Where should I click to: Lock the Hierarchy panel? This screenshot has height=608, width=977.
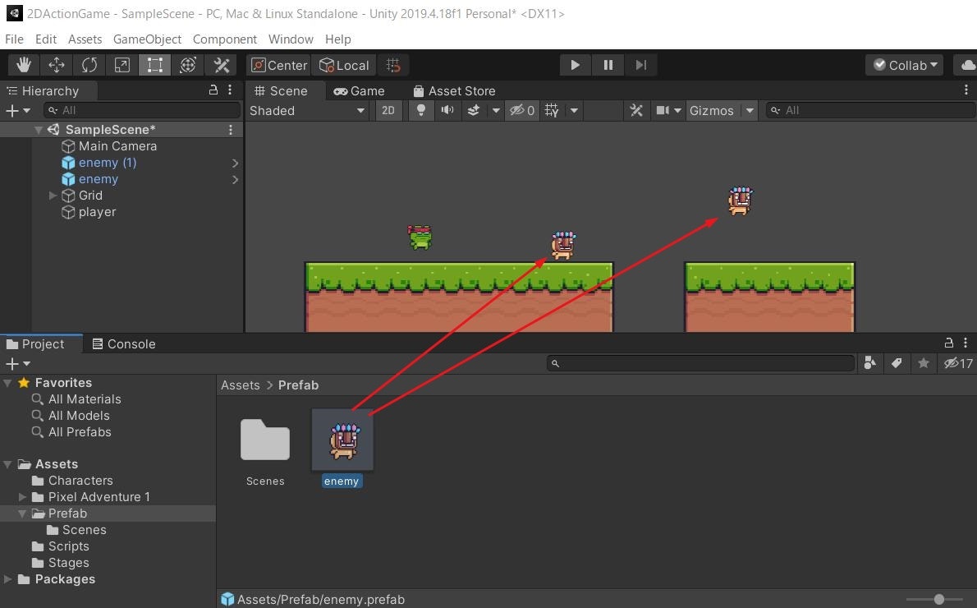click(x=213, y=90)
